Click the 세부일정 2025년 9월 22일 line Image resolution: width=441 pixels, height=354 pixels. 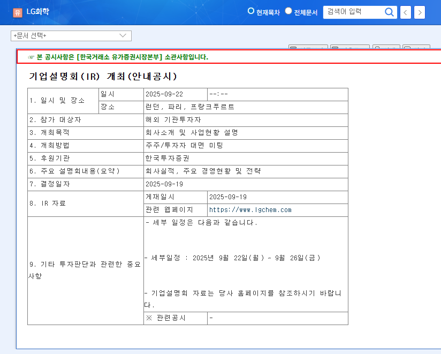(x=232, y=258)
